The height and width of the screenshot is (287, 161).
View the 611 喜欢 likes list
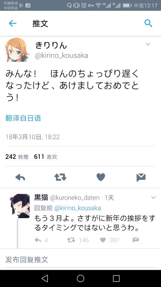pos(45,157)
